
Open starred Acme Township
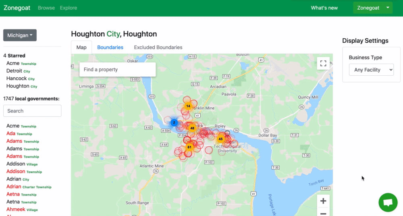(21, 63)
